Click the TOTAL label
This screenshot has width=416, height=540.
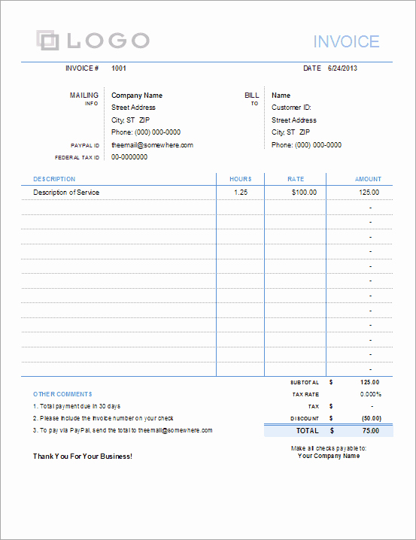pos(308,431)
